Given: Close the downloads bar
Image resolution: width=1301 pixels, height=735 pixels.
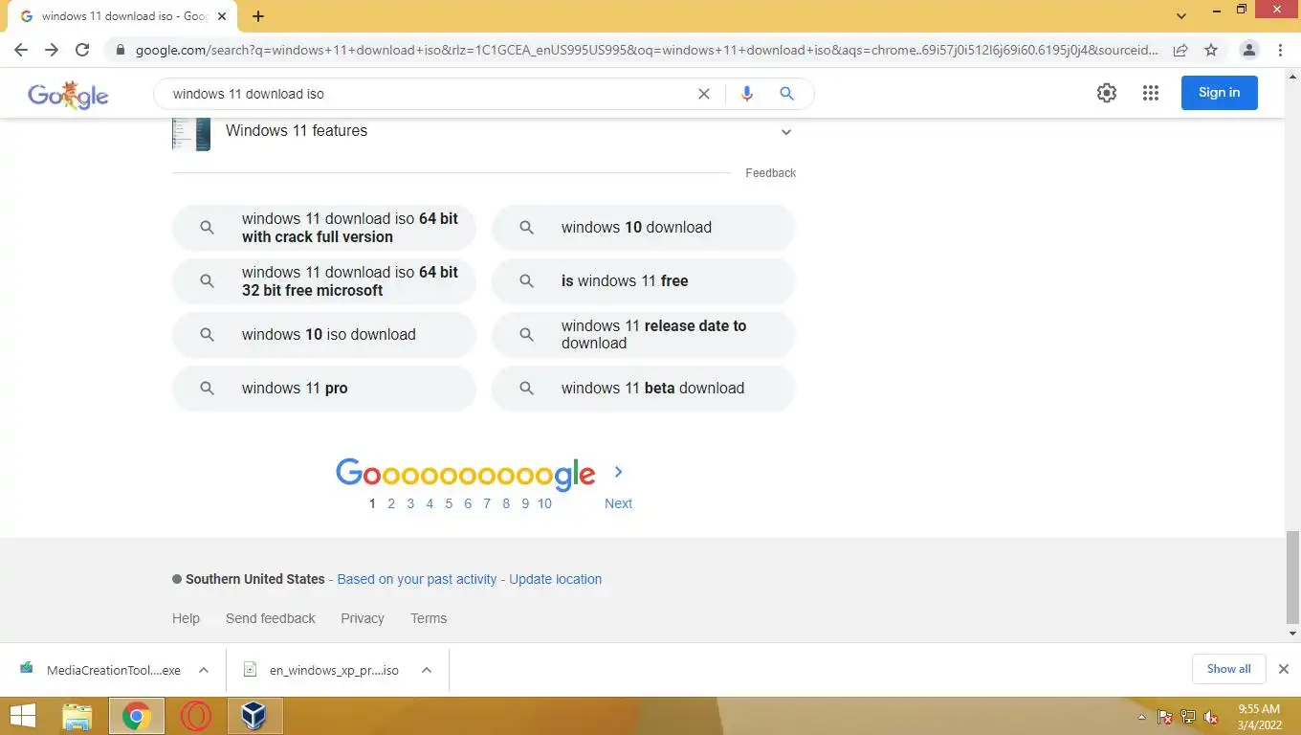Looking at the screenshot, I should tap(1284, 669).
